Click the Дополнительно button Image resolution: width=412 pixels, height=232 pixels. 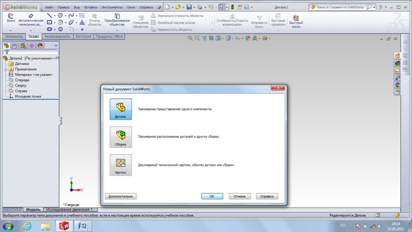point(121,196)
